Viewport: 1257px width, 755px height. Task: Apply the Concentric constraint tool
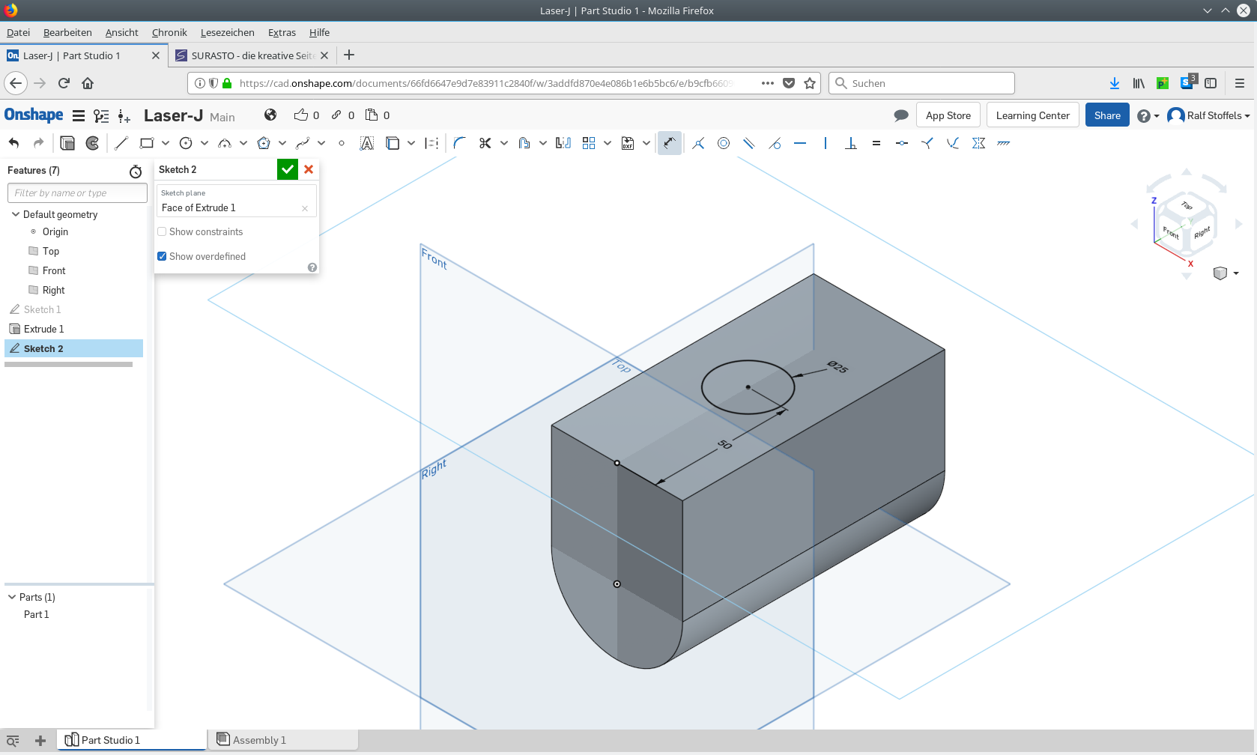[724, 143]
